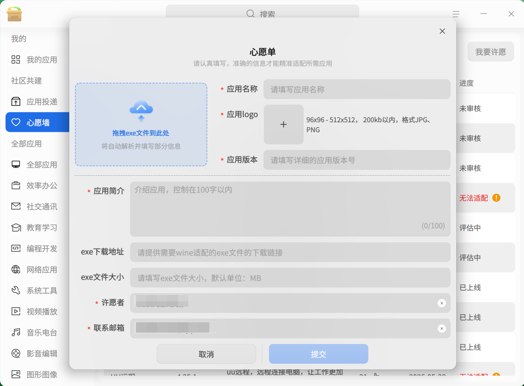The width and height of the screenshot is (524, 386).
Task: Click the UOS app store logo icon
Action: pos(14,14)
